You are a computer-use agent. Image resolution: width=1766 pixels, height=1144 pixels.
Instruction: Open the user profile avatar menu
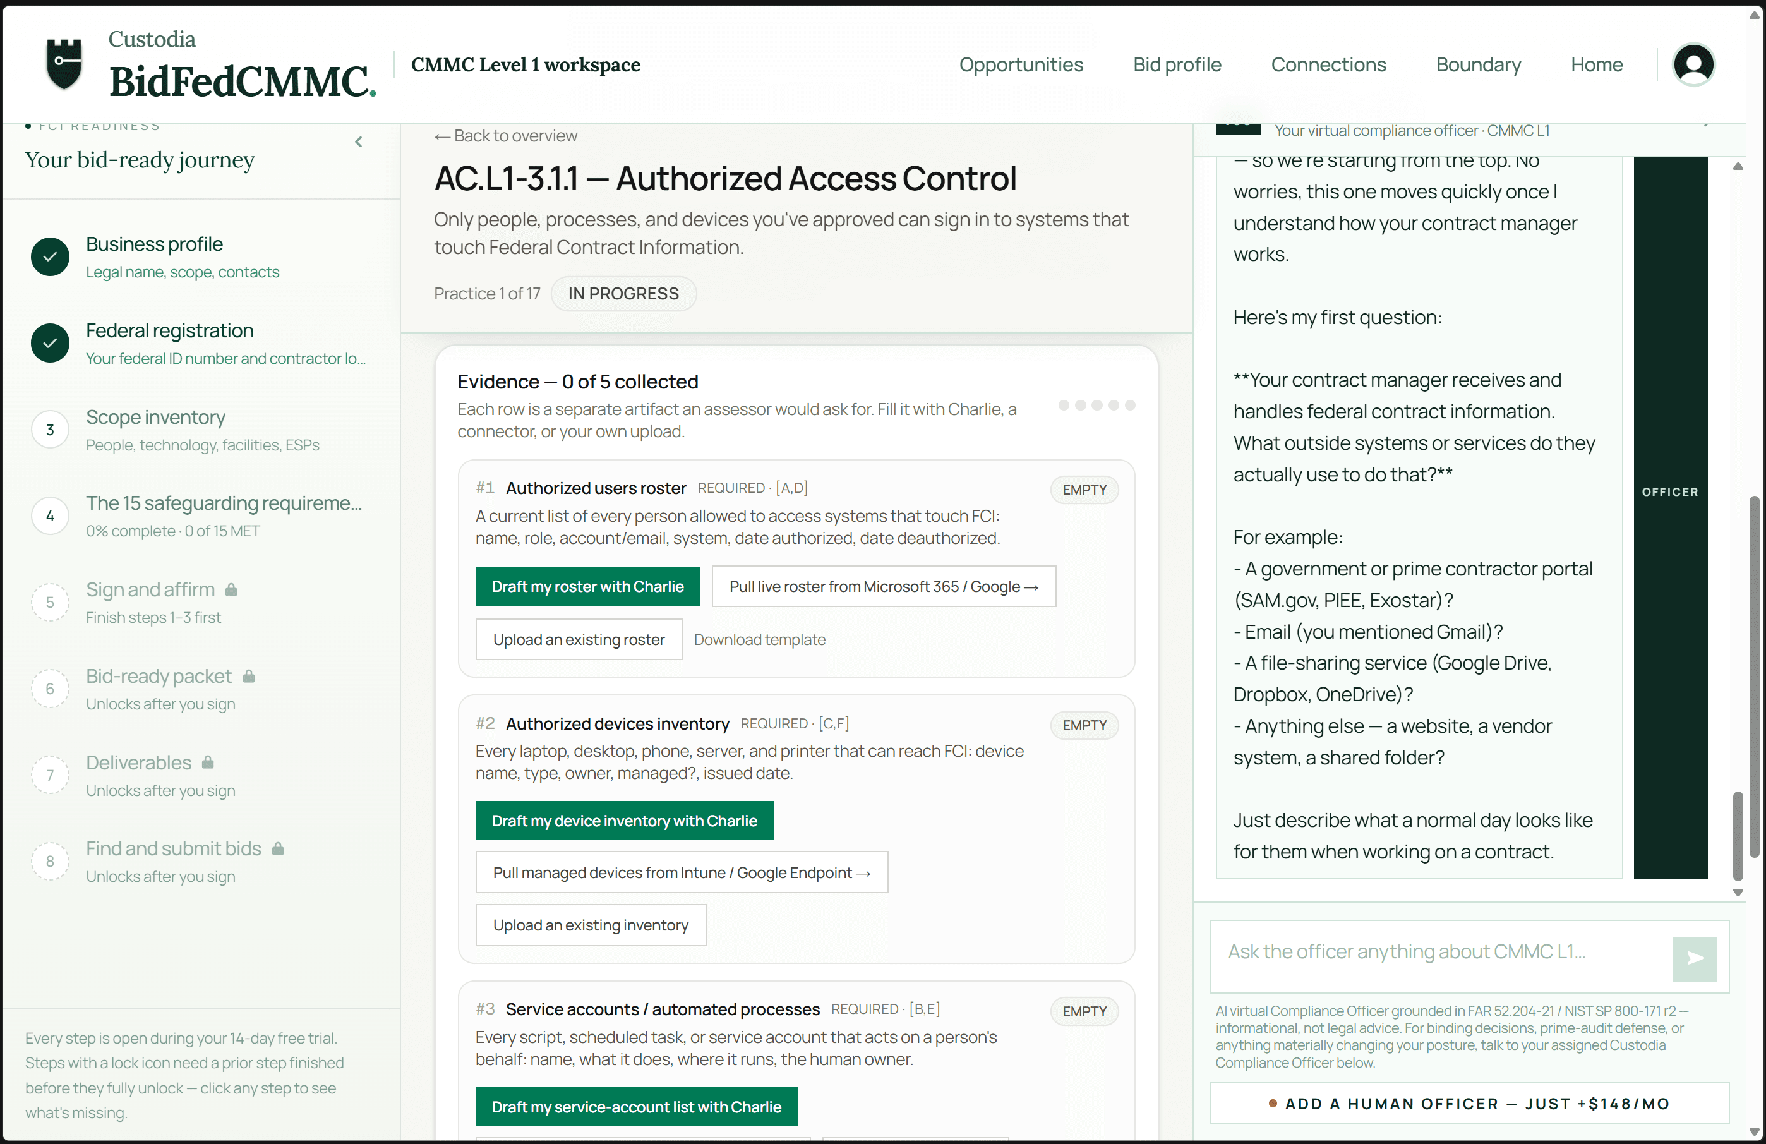click(1693, 64)
